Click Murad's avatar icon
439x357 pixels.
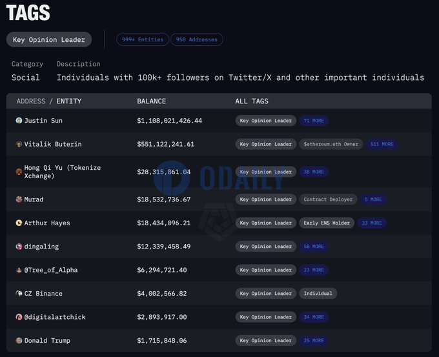(19, 199)
